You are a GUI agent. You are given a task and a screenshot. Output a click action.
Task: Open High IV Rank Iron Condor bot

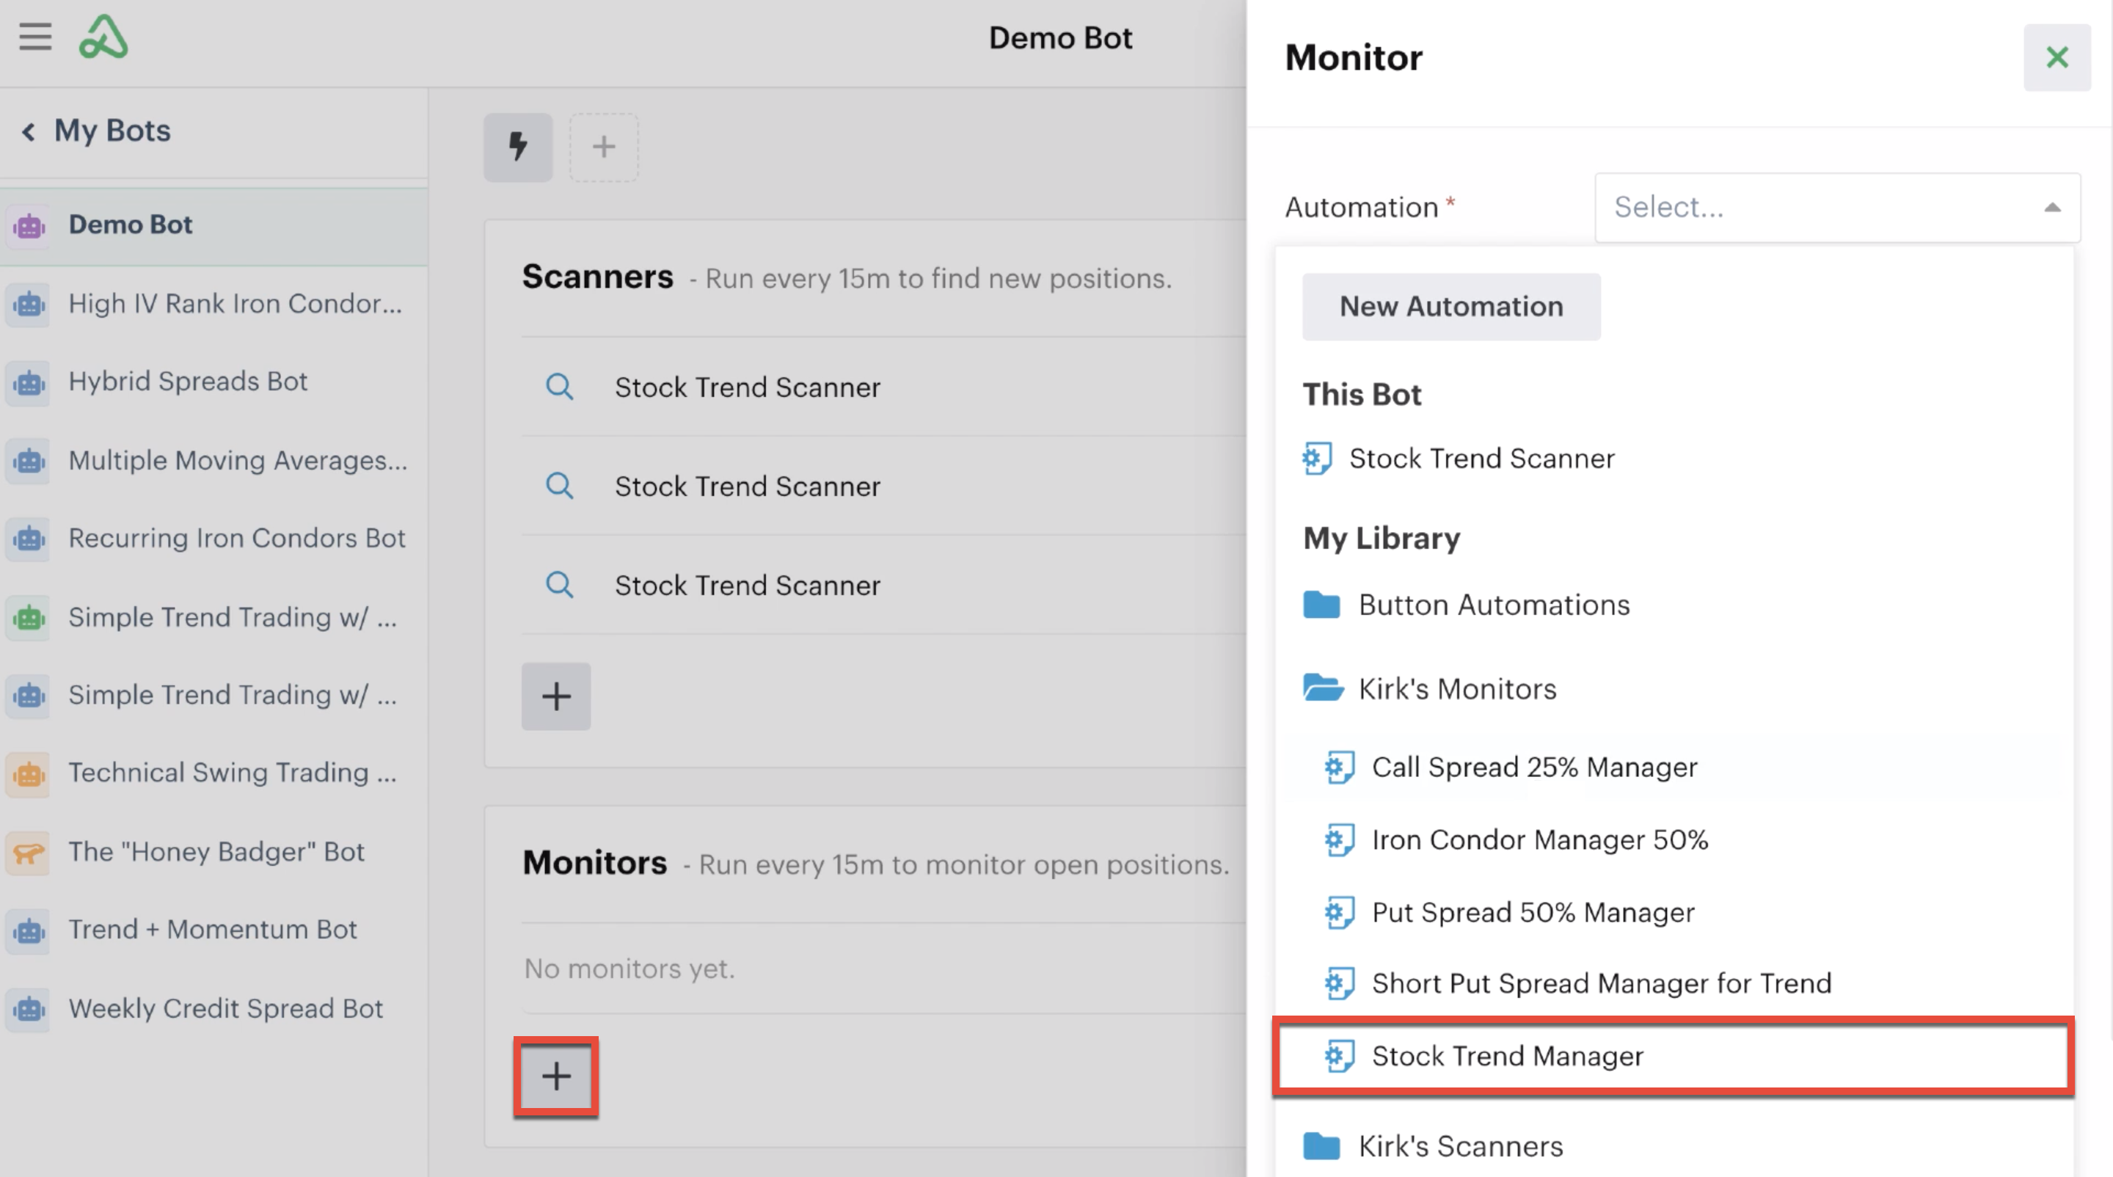(x=214, y=305)
